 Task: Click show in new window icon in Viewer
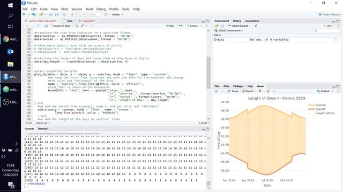[275, 91]
